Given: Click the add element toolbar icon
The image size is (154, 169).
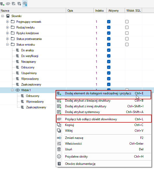Looking at the screenshot, I should tap(2, 4).
